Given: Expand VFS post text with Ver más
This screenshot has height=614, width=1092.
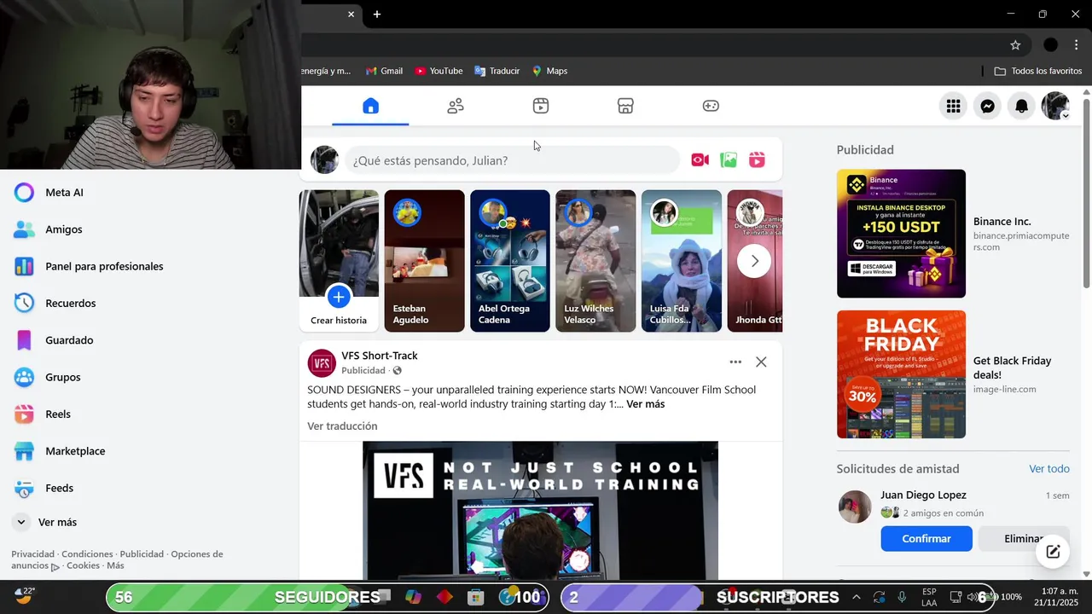Looking at the screenshot, I should pos(645,404).
